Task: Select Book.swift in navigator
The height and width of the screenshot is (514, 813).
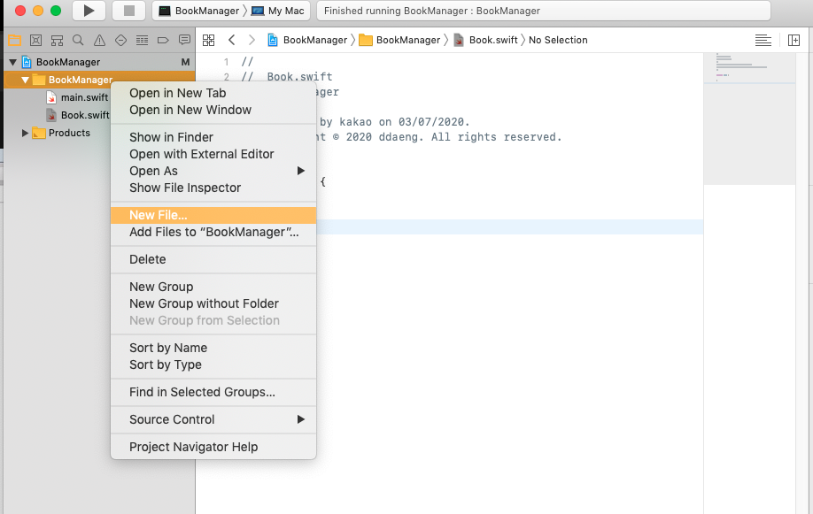Action: tap(77, 115)
